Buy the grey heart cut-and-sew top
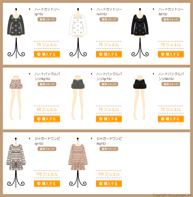193x197 pixels. pos(47,54)
